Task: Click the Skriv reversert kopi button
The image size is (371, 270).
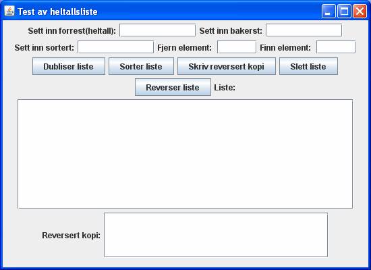Action: (x=227, y=66)
